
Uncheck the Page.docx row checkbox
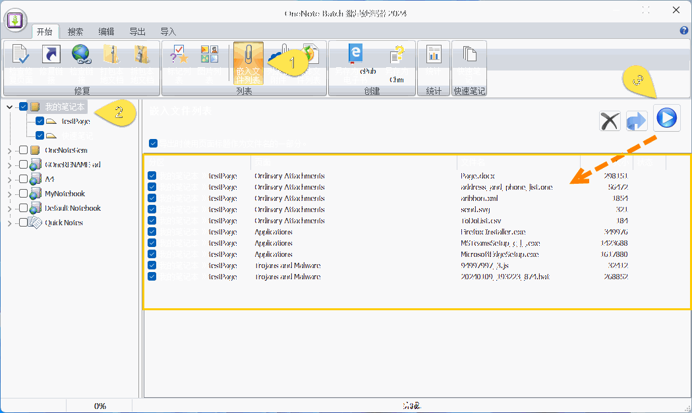pos(152,176)
